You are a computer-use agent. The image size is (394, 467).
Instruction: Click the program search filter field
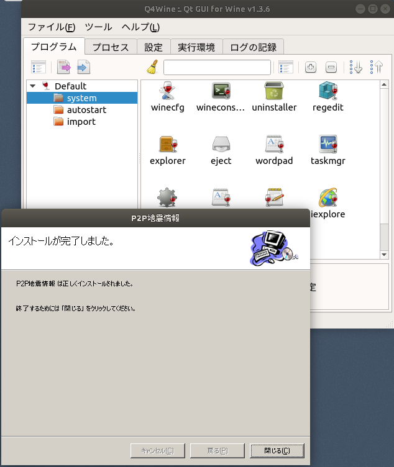(x=217, y=67)
